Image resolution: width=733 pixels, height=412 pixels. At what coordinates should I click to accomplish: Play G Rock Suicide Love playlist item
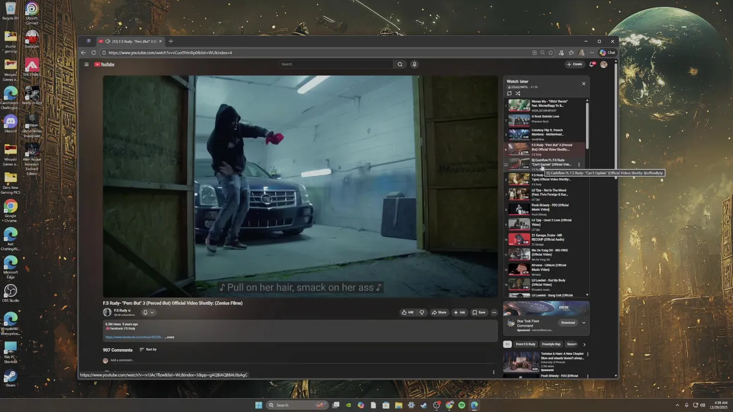[544, 120]
